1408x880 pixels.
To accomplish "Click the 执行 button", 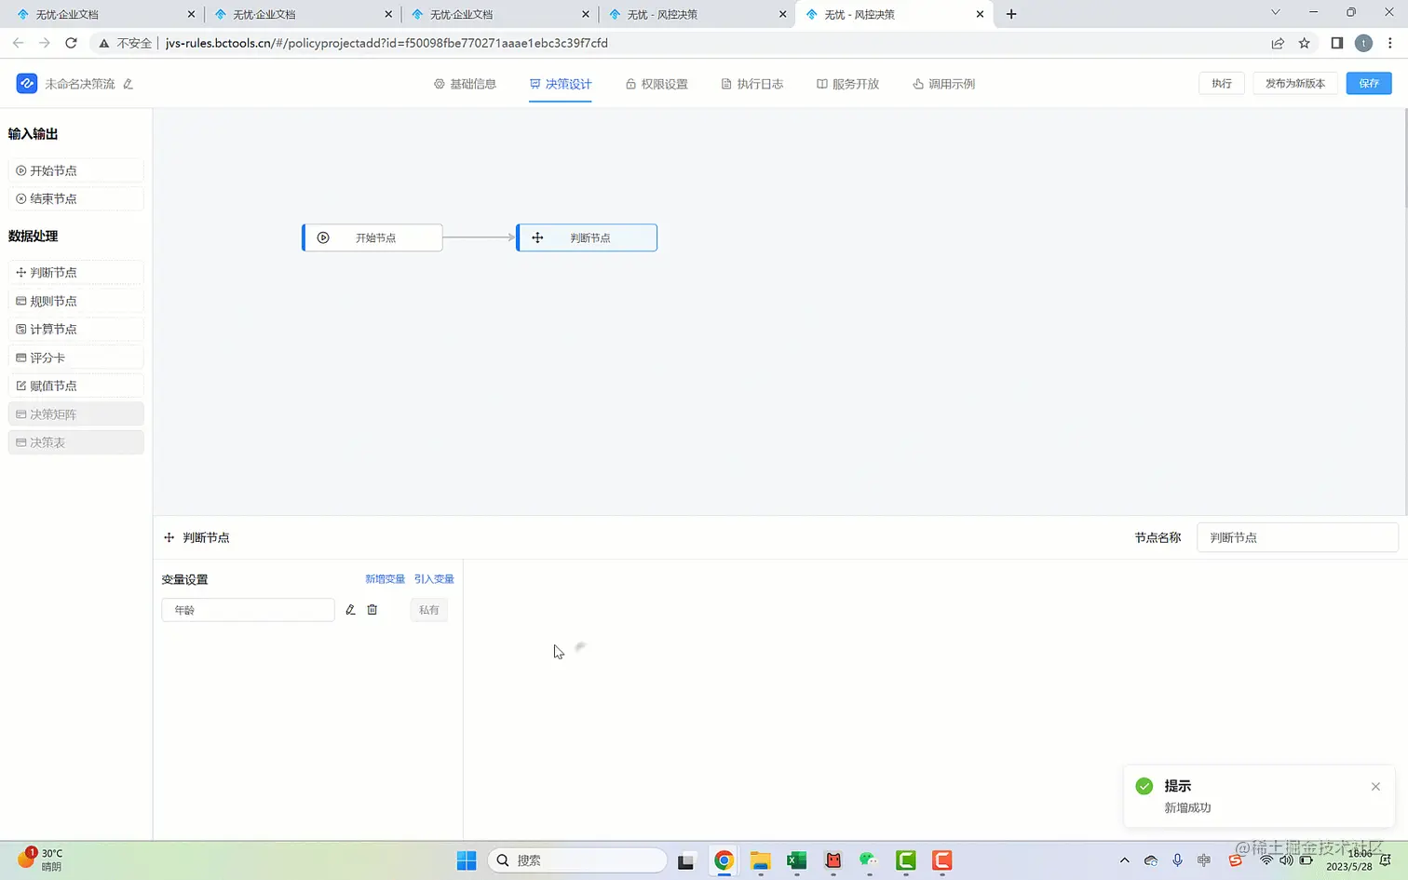I will 1222,84.
